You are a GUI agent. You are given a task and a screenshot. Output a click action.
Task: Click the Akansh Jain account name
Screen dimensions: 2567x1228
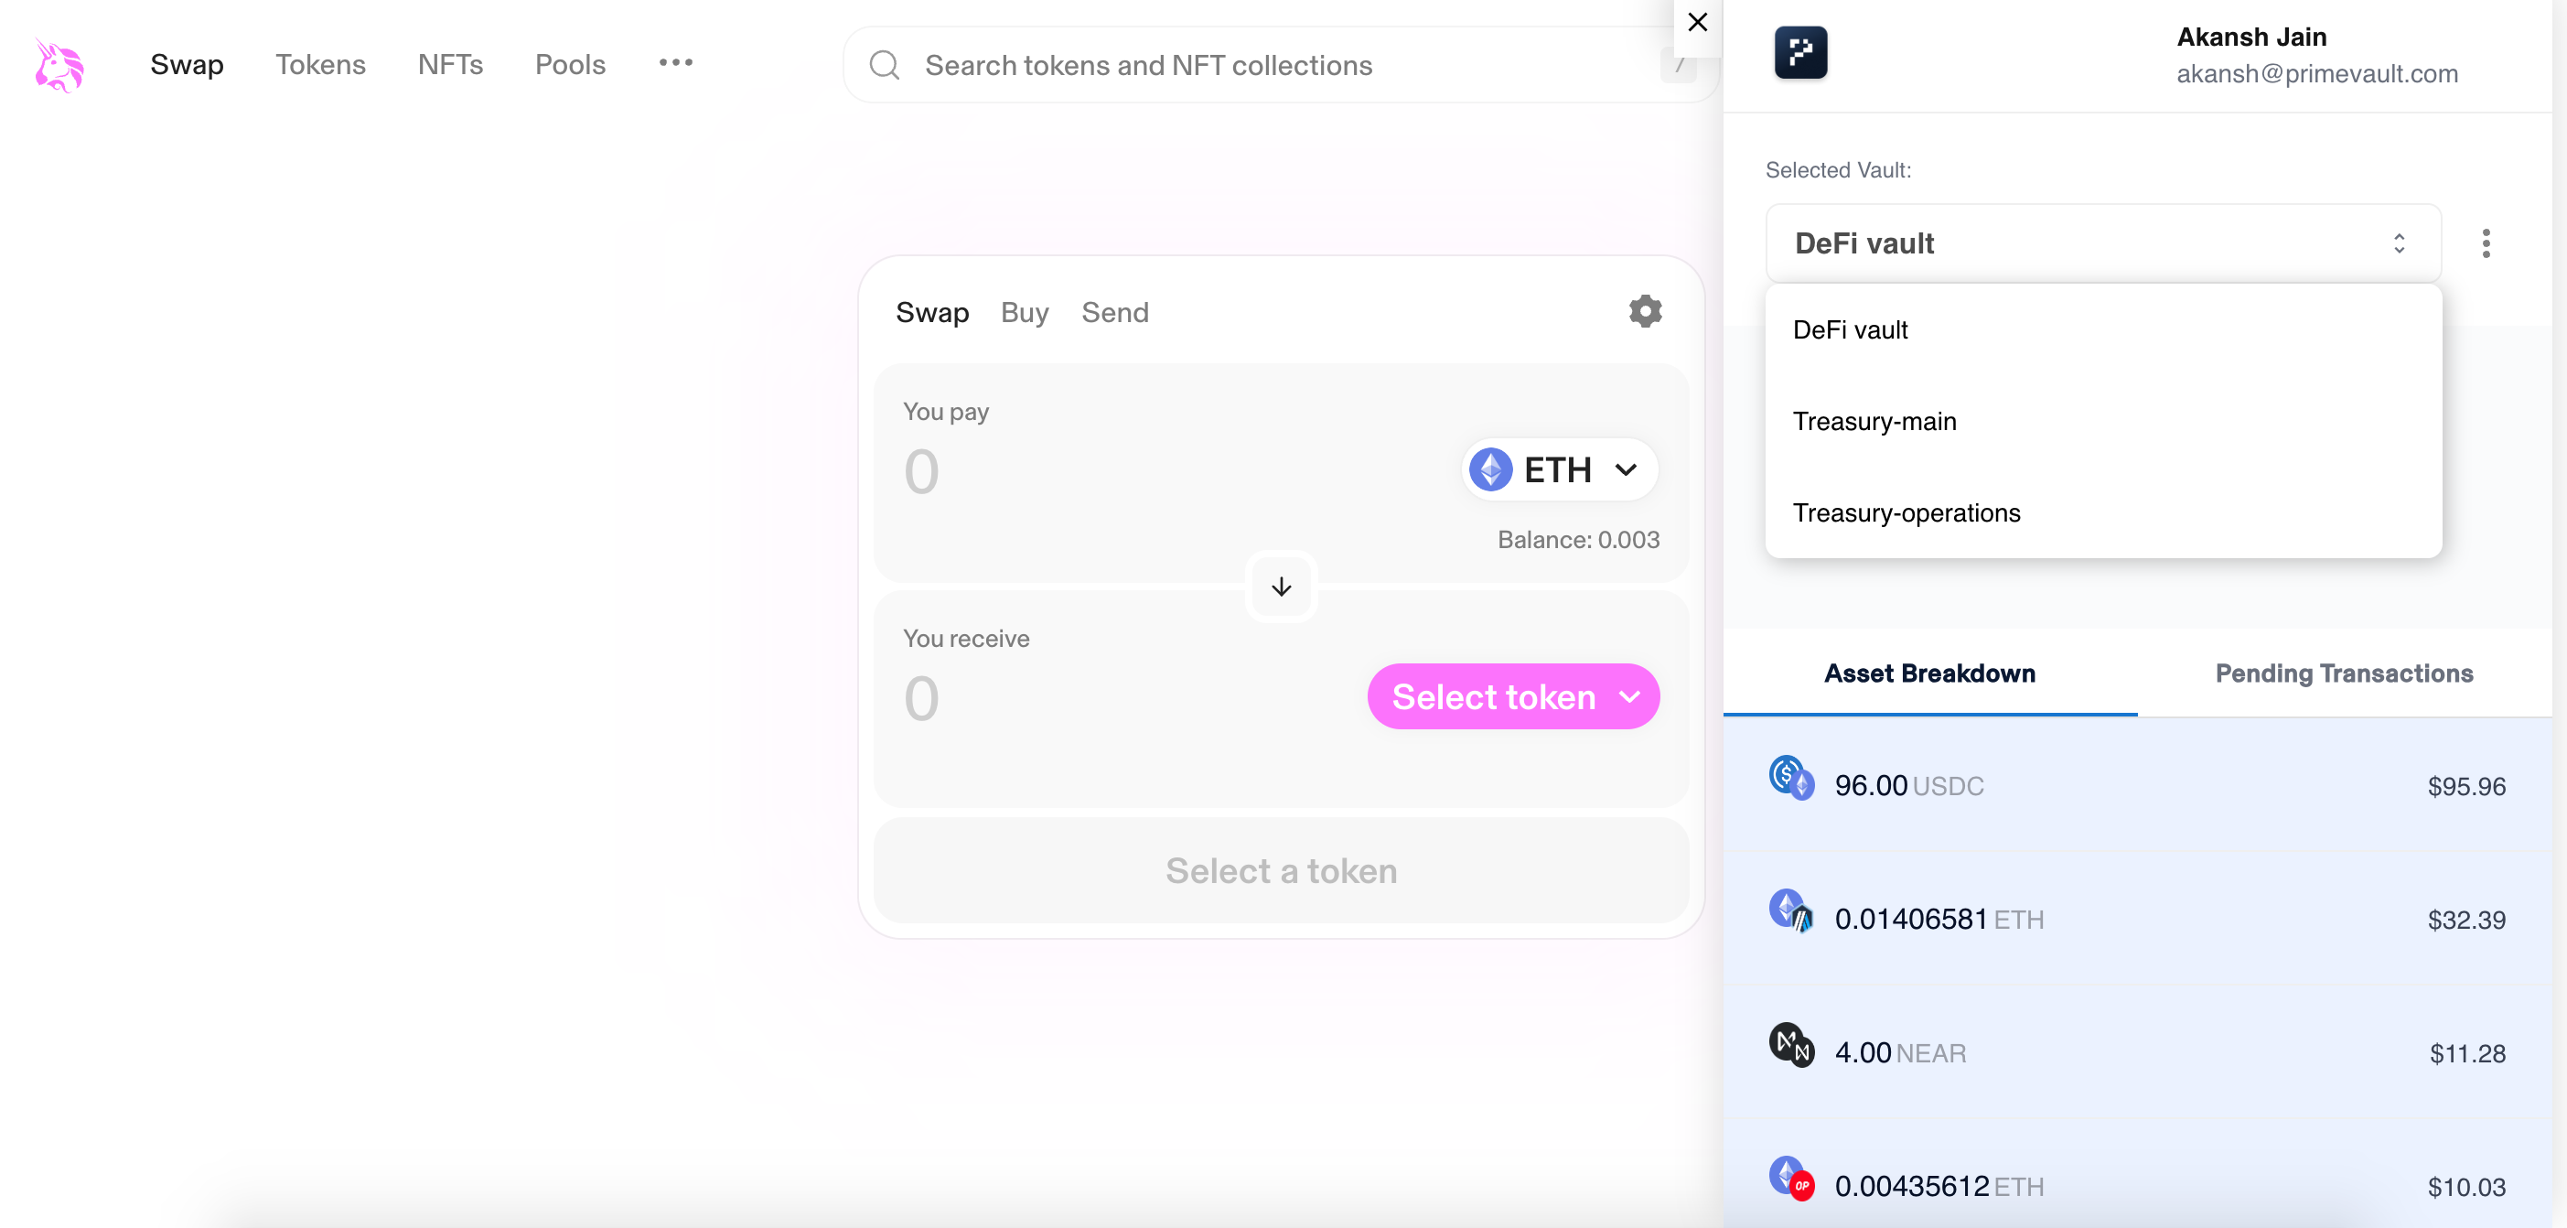[2251, 37]
